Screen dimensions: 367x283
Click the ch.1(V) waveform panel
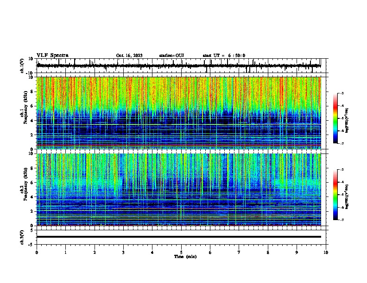(x=182, y=66)
